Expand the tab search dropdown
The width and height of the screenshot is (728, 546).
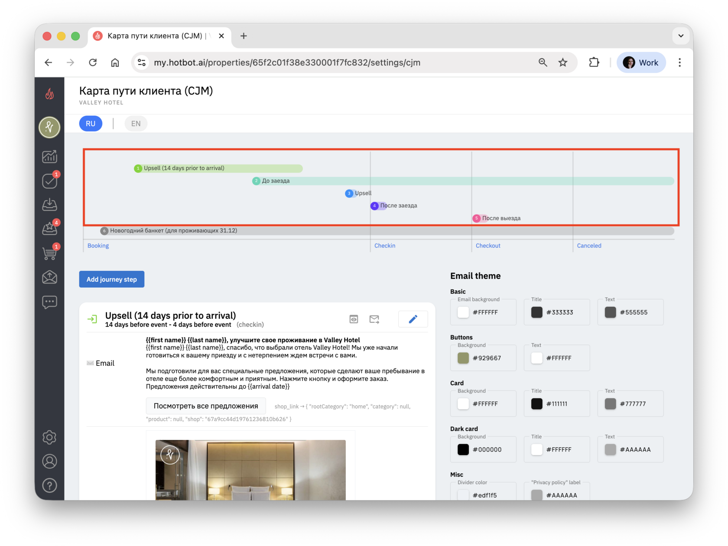(x=681, y=36)
